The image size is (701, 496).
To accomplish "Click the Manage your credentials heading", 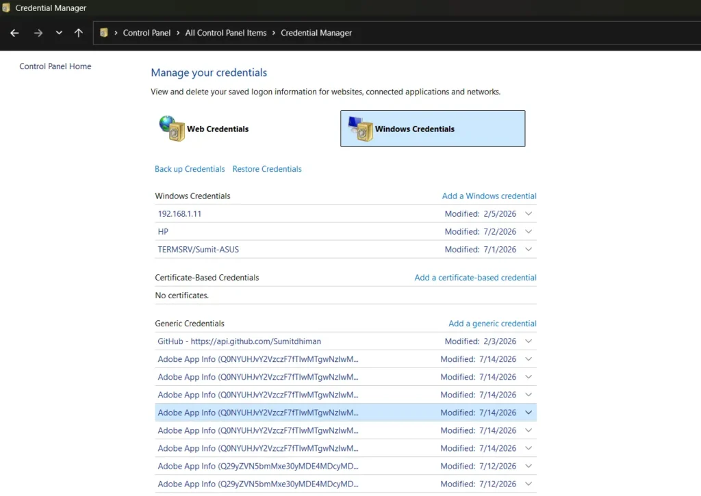I will pyautogui.click(x=209, y=73).
